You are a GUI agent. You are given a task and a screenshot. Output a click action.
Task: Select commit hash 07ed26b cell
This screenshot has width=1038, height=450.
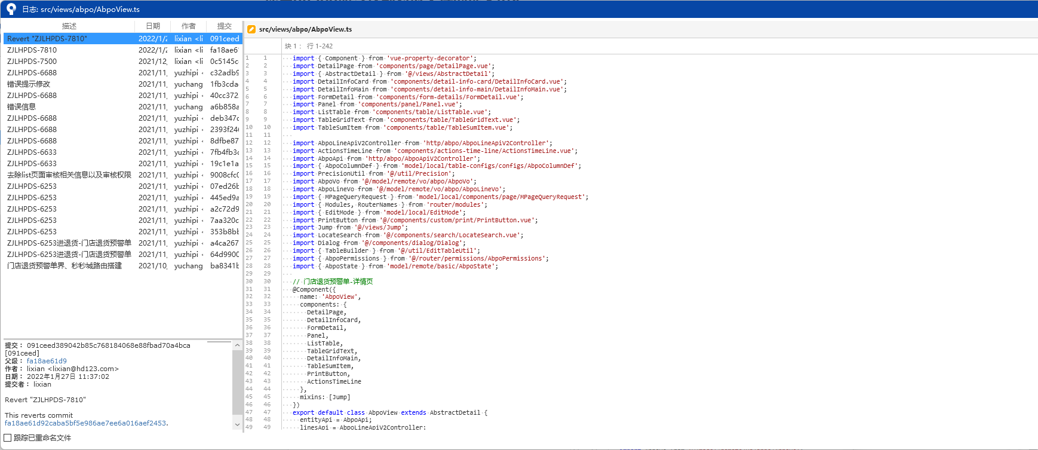(224, 186)
